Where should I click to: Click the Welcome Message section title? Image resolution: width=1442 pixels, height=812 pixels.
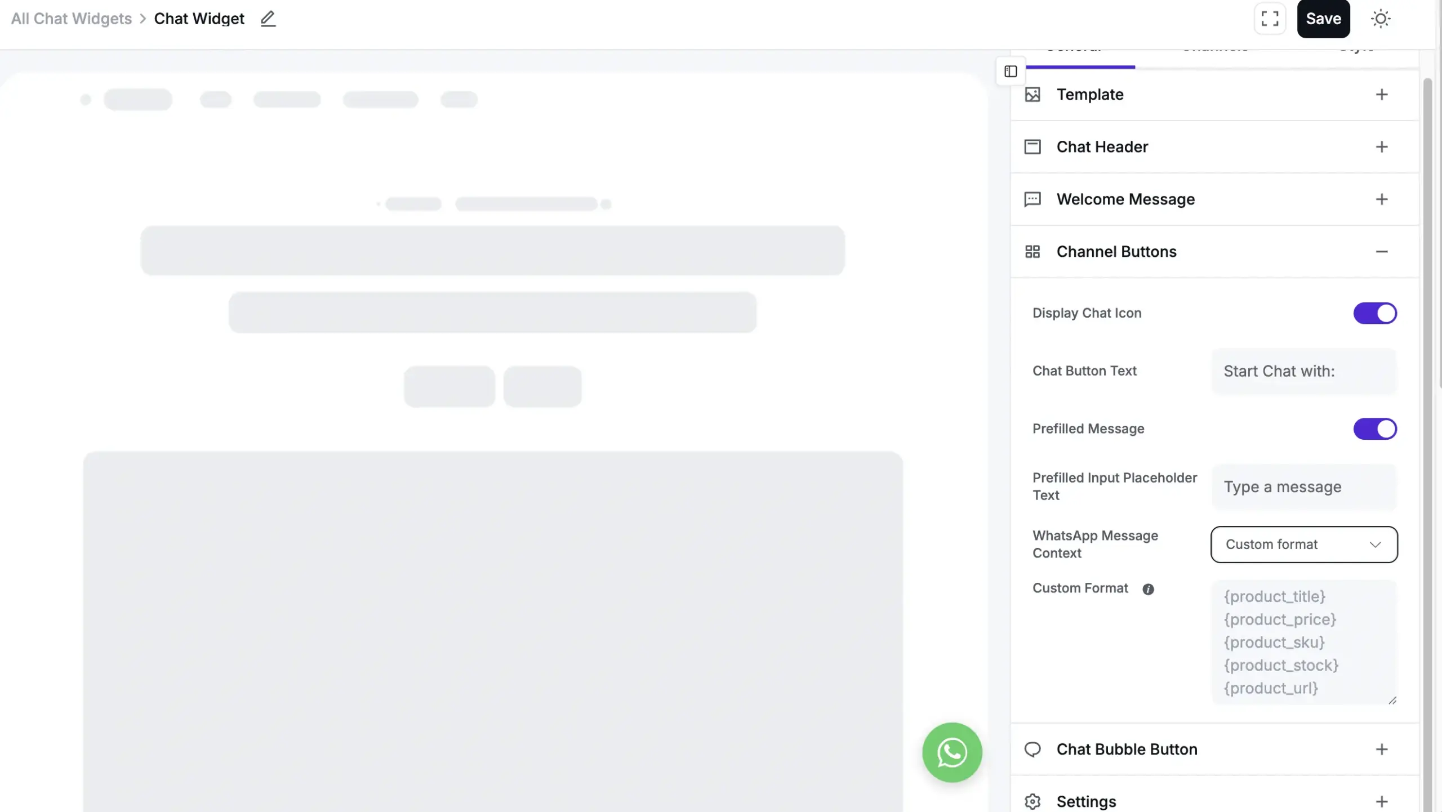[1125, 199]
